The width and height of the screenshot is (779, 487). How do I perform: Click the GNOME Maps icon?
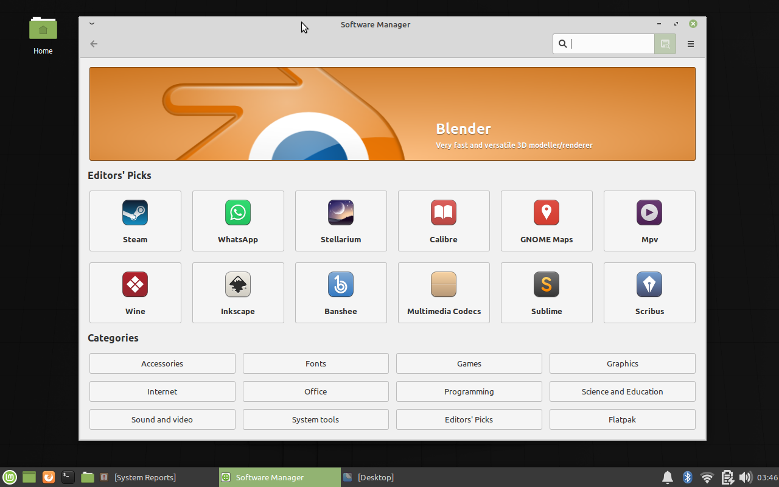pyautogui.click(x=546, y=220)
